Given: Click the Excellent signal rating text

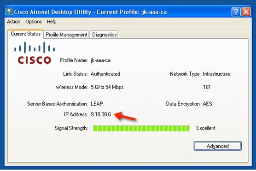Looking at the screenshot, I should pyautogui.click(x=206, y=128).
